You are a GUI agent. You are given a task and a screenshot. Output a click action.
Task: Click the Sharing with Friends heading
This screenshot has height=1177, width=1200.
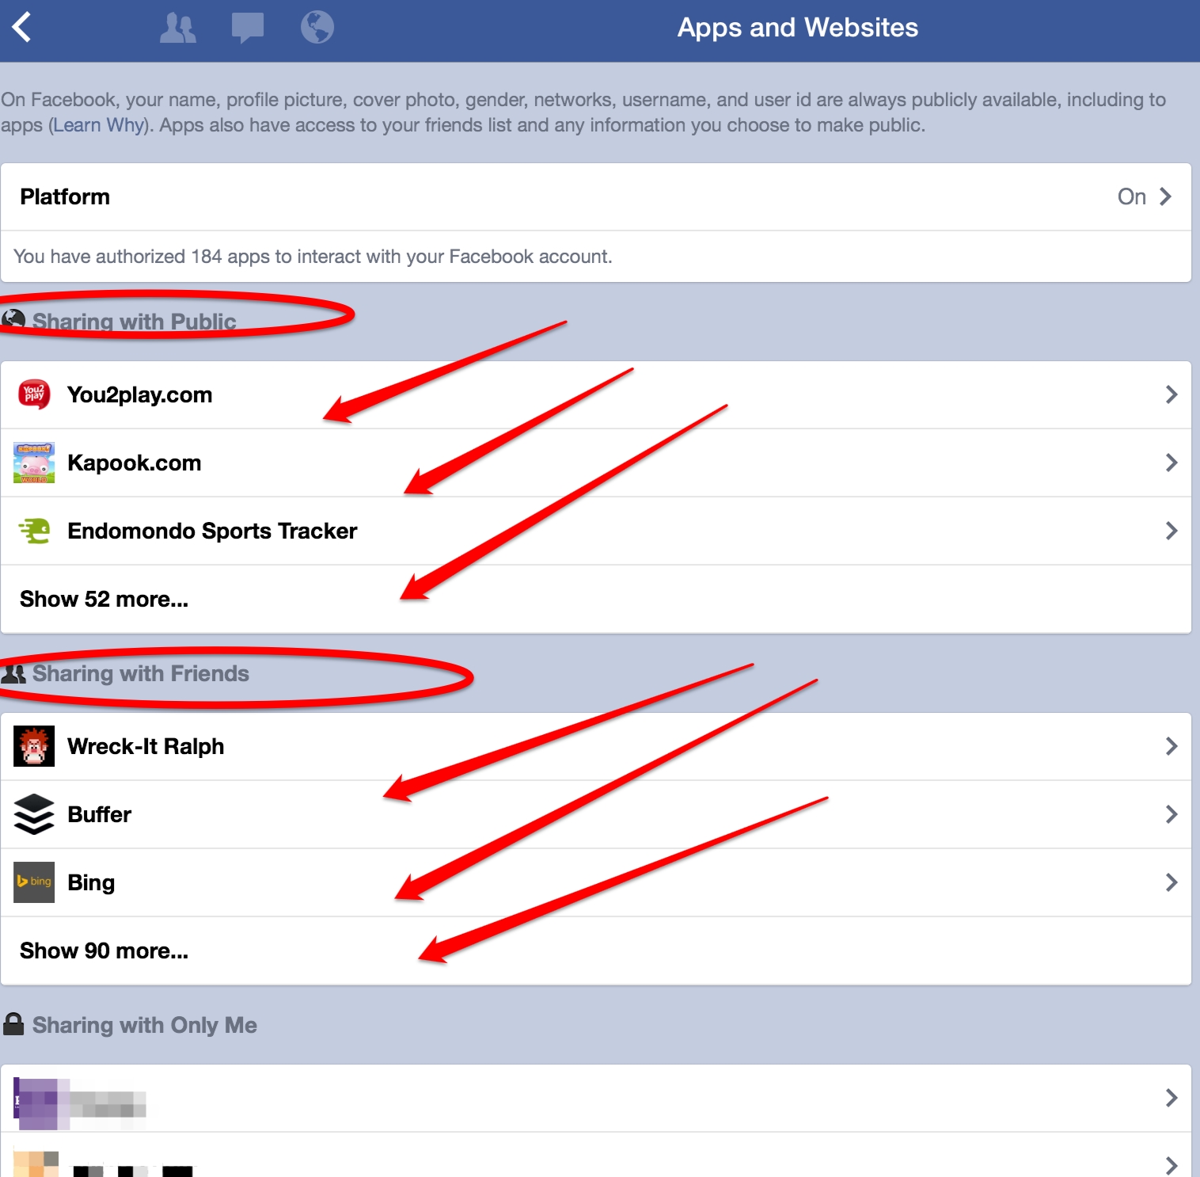tap(141, 673)
